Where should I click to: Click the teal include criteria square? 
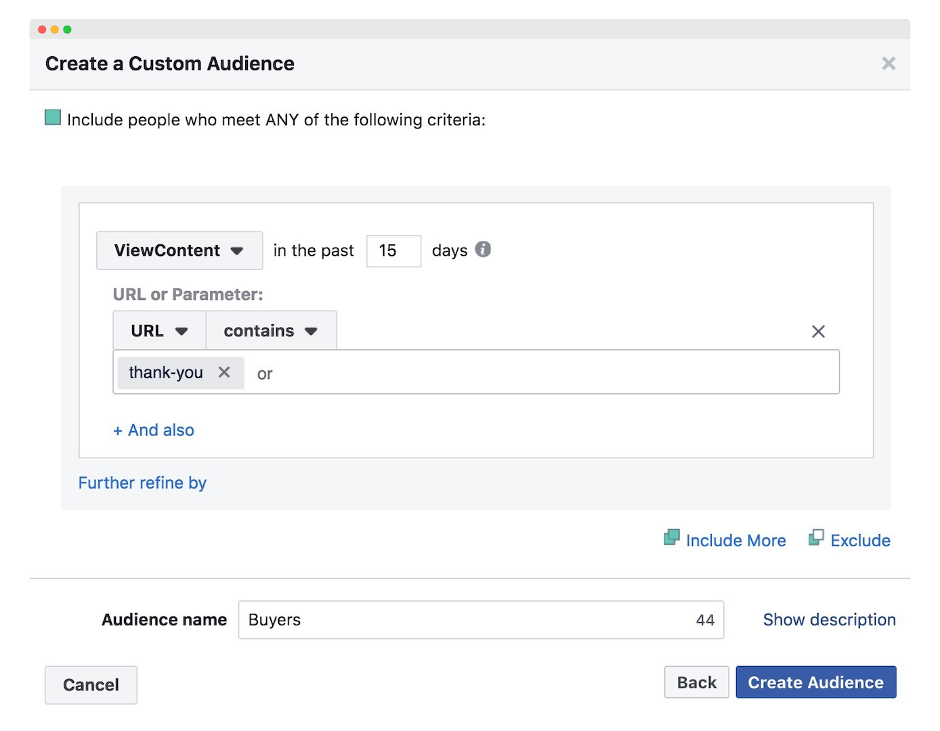(x=53, y=118)
